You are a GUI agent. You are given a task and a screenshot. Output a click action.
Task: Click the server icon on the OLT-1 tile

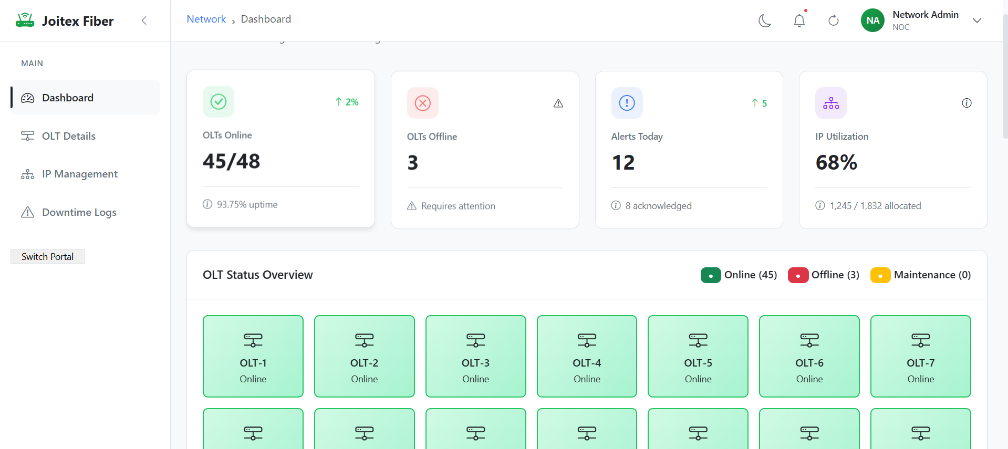(x=253, y=340)
